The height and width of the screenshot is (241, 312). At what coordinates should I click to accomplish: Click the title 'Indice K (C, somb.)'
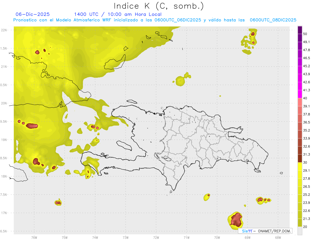pyautogui.click(x=159, y=6)
